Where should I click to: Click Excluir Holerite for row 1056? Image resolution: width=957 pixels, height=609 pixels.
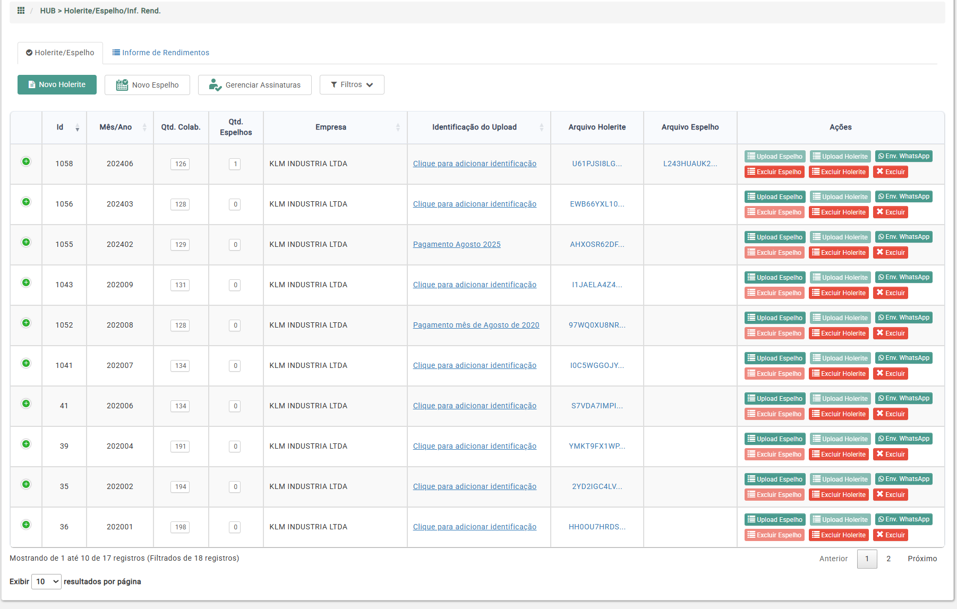pos(839,212)
